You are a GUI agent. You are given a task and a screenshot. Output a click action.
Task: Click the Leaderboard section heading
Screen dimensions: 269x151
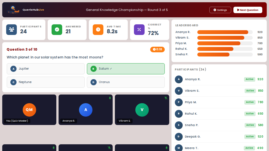pos(187,25)
